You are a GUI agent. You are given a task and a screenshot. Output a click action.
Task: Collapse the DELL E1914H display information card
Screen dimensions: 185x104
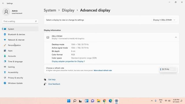[176, 37]
